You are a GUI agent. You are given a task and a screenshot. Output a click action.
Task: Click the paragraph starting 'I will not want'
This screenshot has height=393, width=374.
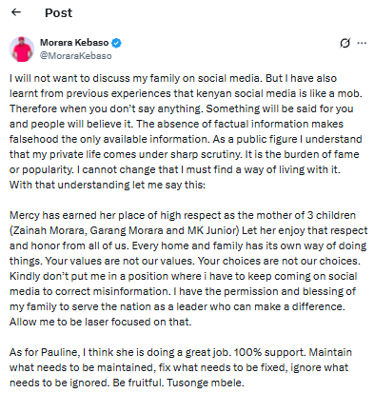pyautogui.click(x=186, y=131)
